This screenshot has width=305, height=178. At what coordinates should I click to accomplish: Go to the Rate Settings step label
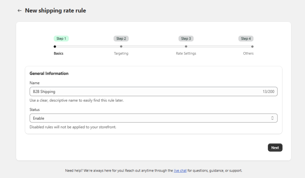click(186, 53)
